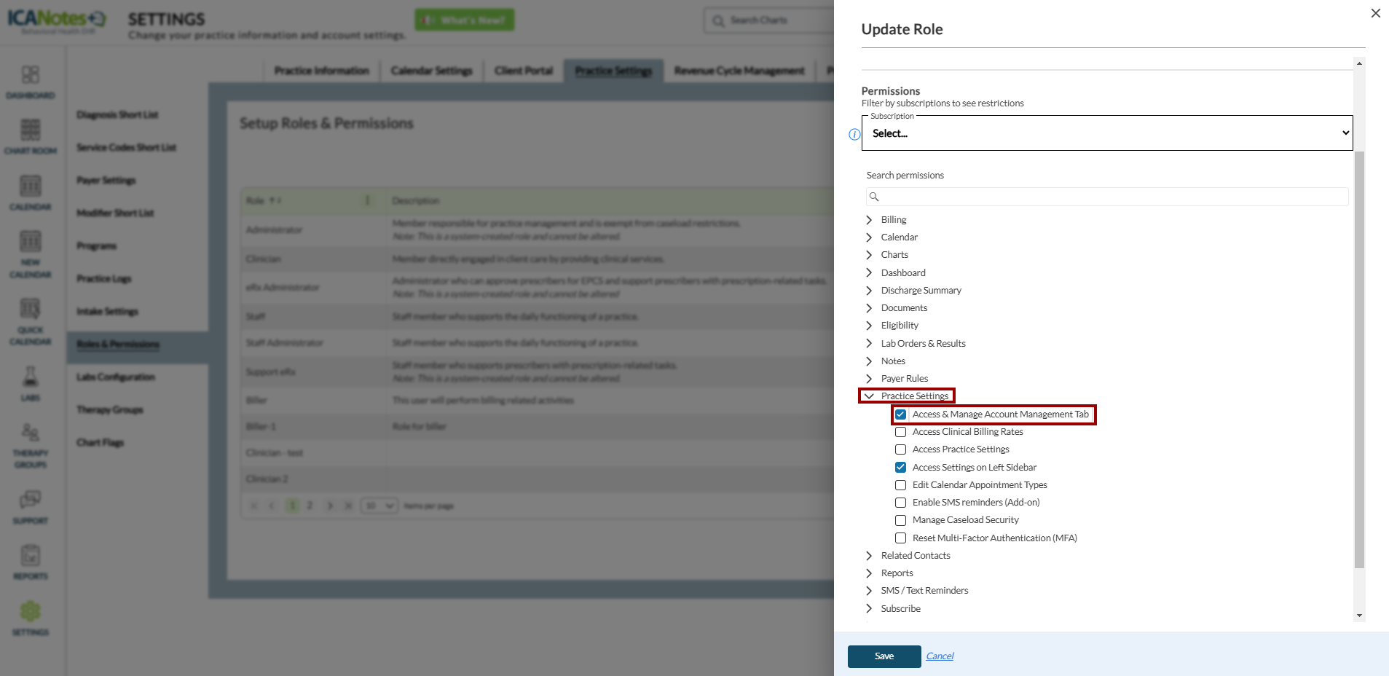The width and height of the screenshot is (1389, 676).
Task: Expand the Subscribe permissions group
Action: coord(869,609)
